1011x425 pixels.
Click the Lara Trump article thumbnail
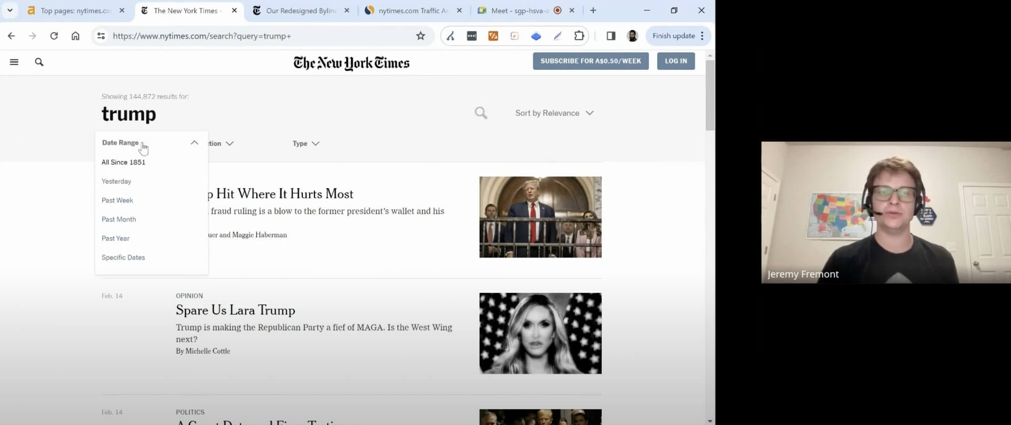tap(540, 333)
